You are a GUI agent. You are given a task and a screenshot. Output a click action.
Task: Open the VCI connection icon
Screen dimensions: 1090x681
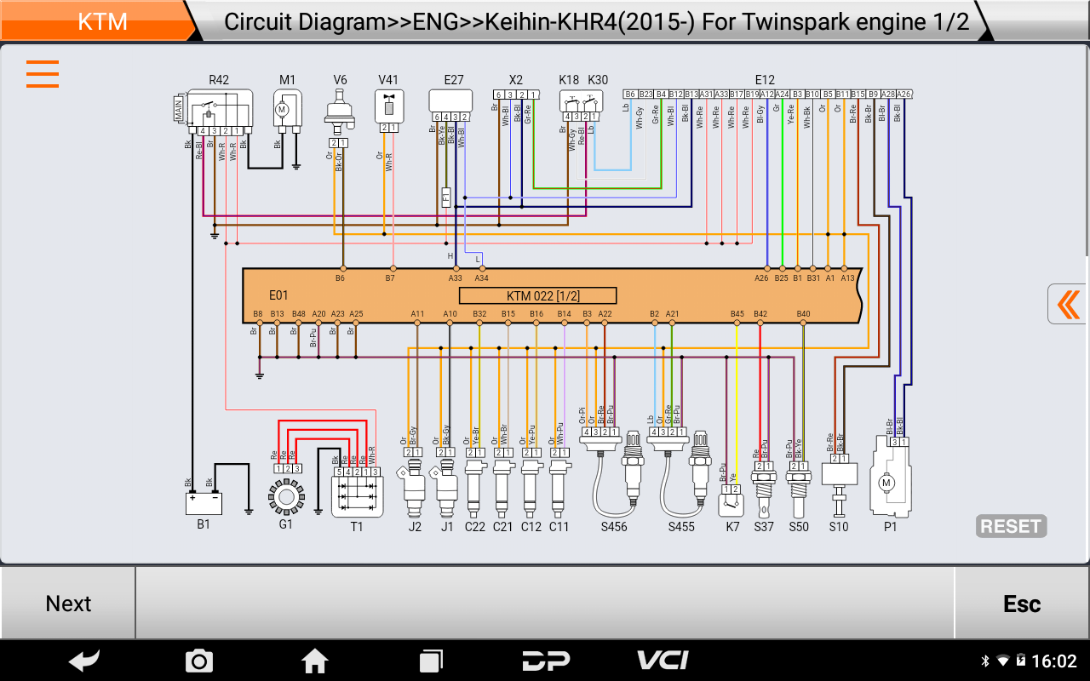663,661
